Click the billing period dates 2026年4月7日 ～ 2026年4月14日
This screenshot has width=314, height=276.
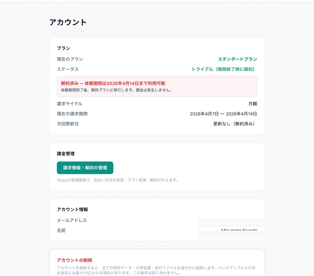point(224,114)
